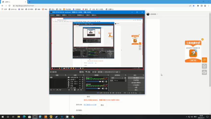Pop out the 来源 dock panel
211x119 pixels.
(x=84, y=75)
